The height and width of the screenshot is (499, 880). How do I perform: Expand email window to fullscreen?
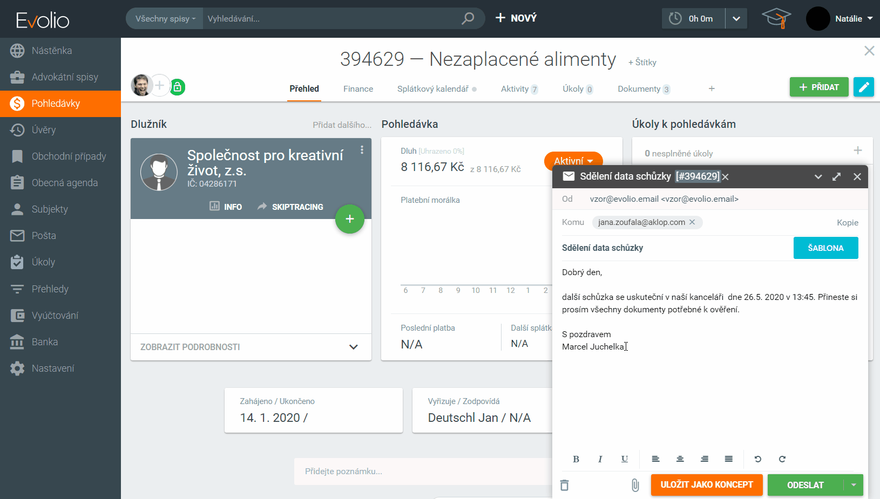[x=836, y=176]
